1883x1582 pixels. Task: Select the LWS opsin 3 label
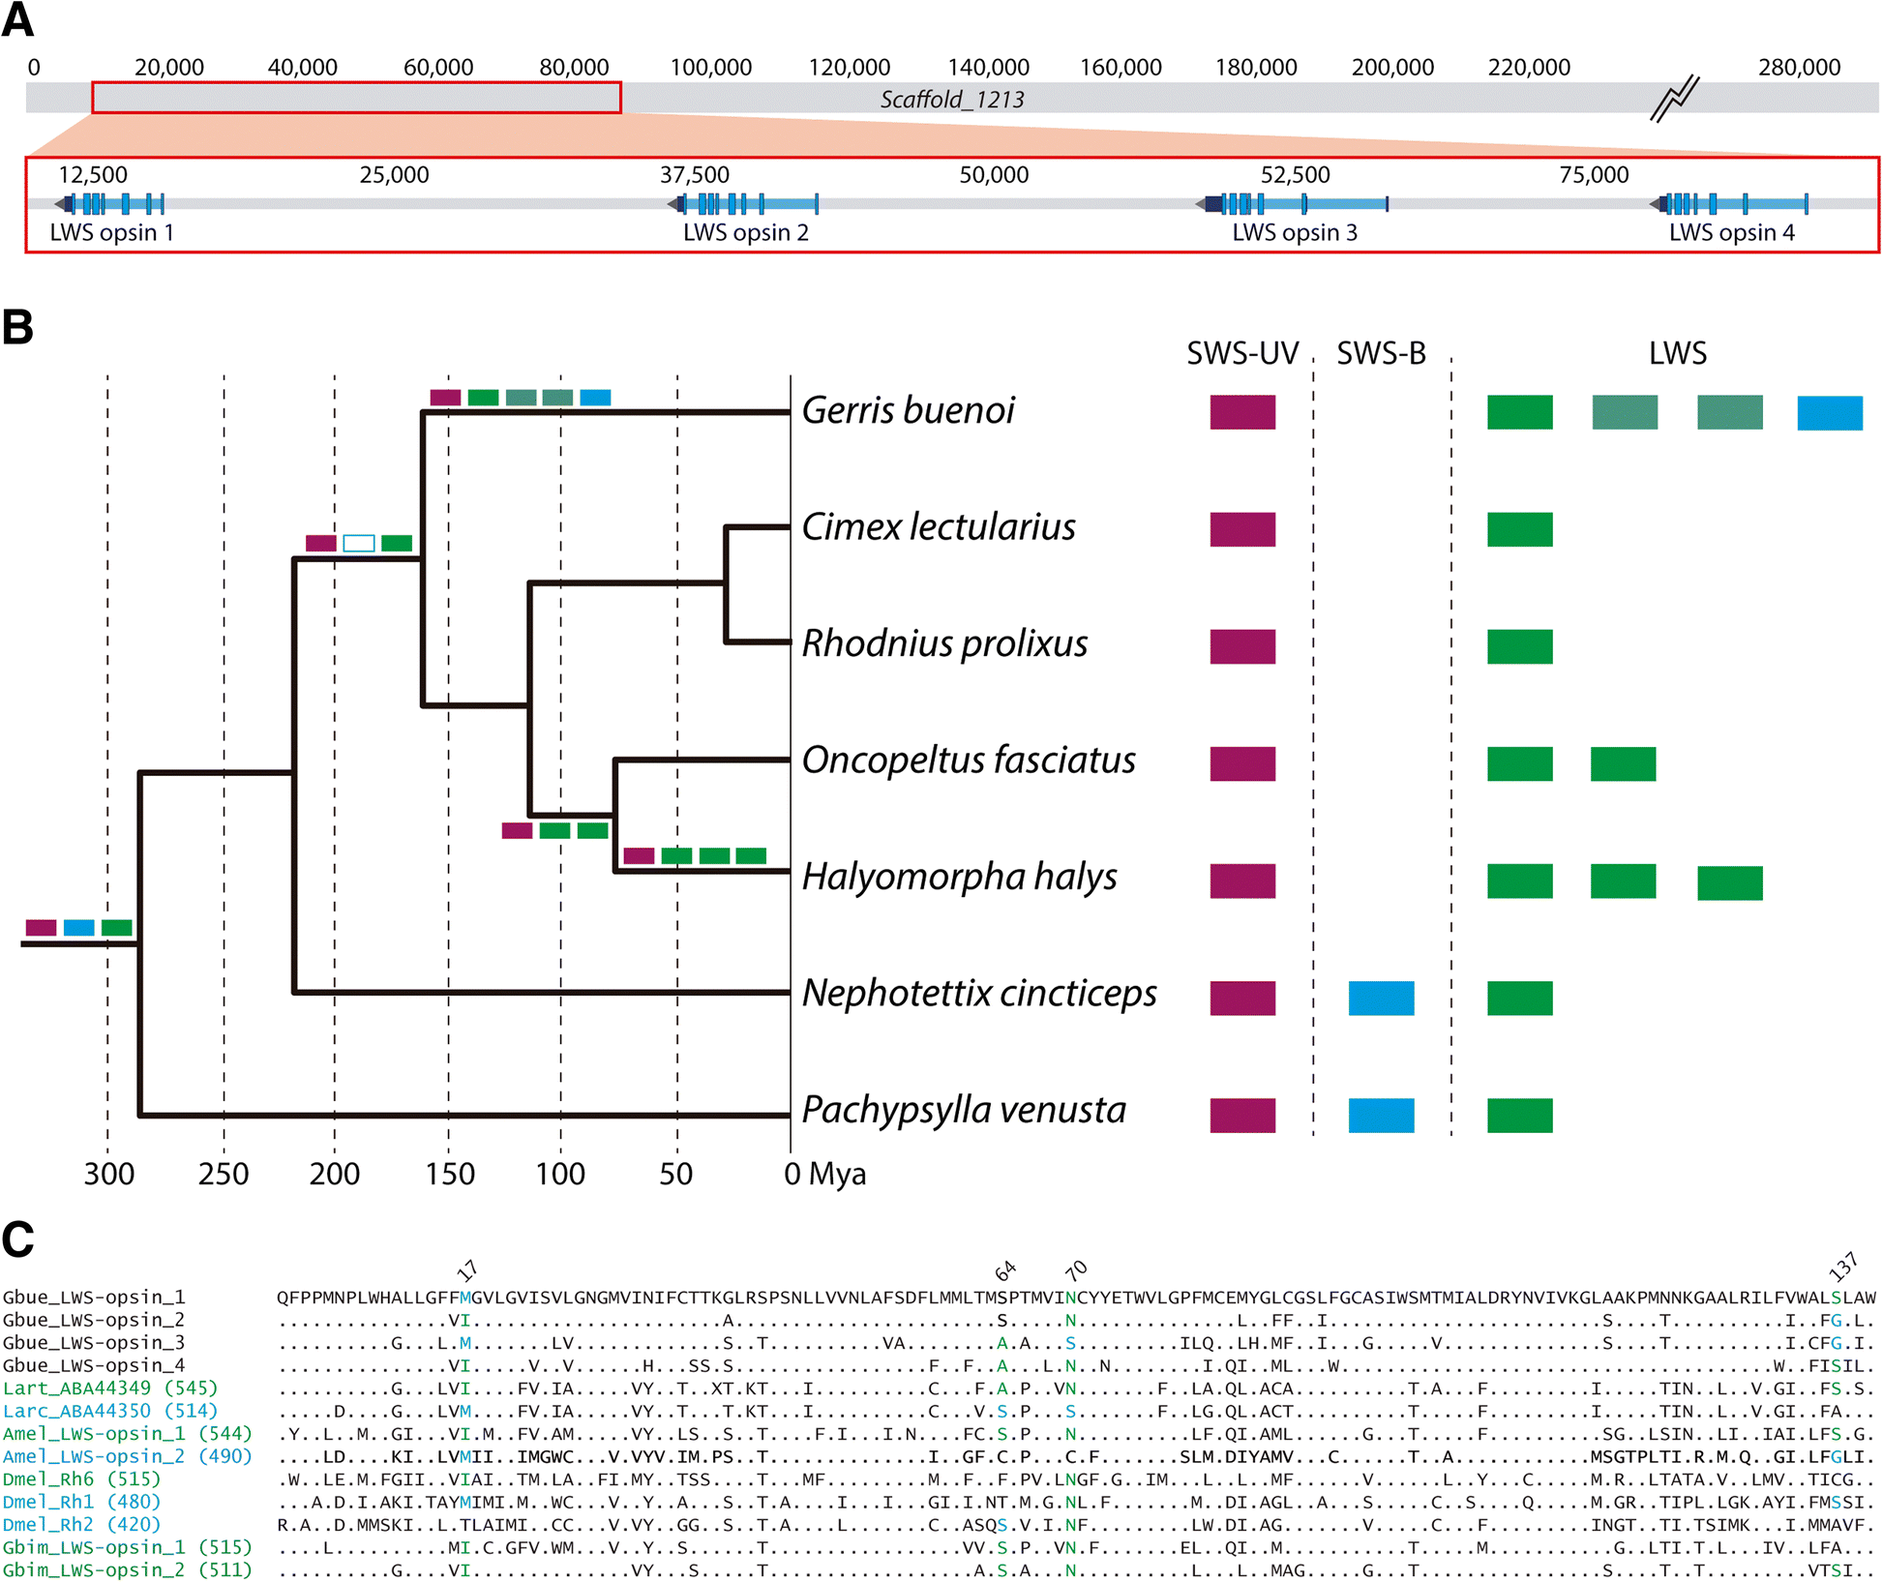(1295, 232)
